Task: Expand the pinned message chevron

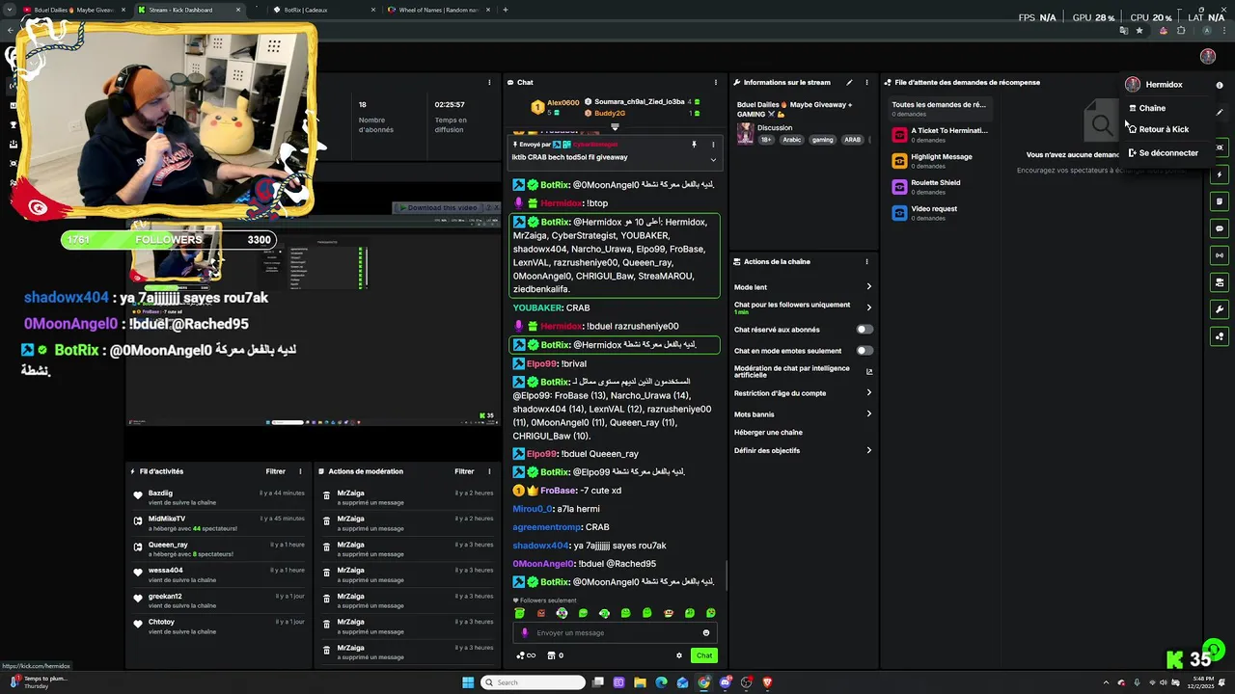Action: coord(713,159)
